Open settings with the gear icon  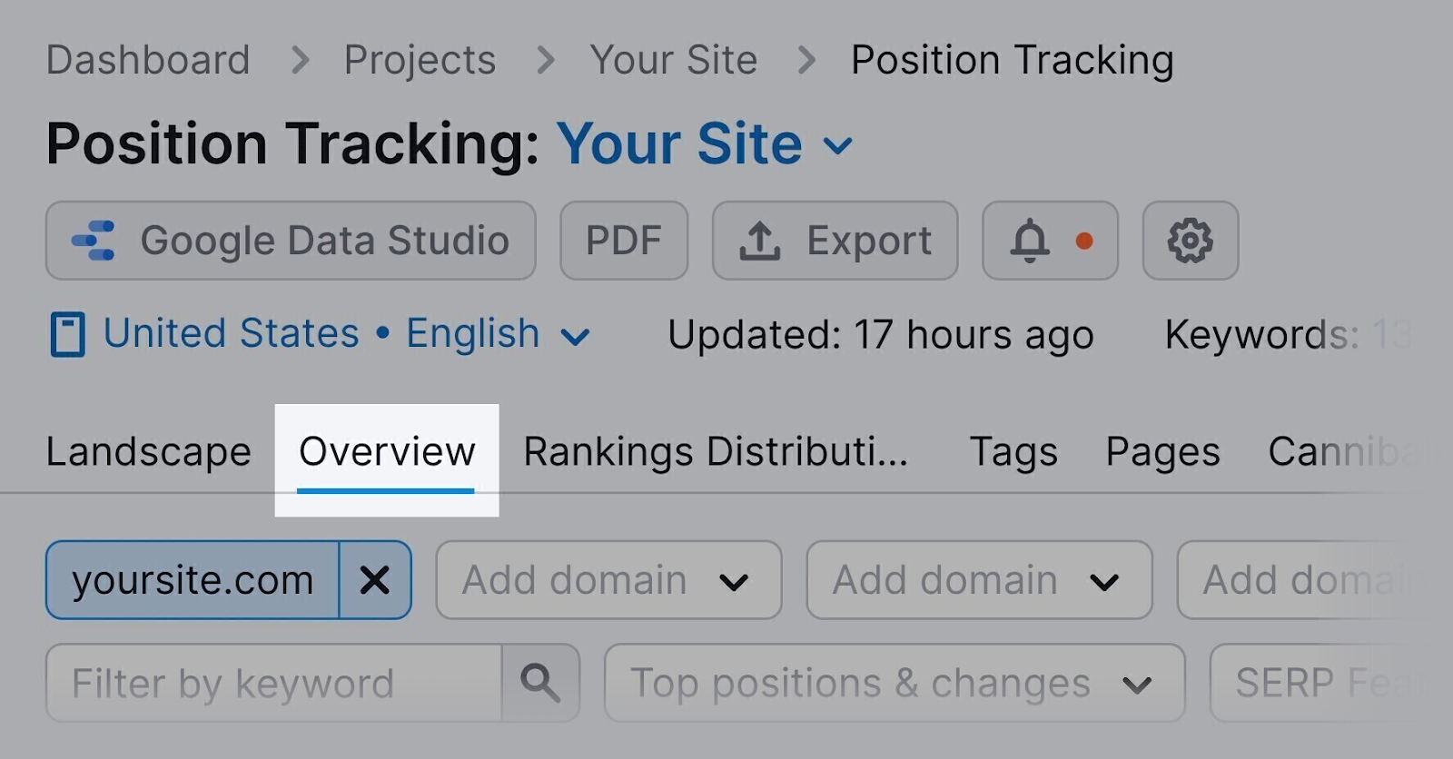click(1191, 241)
